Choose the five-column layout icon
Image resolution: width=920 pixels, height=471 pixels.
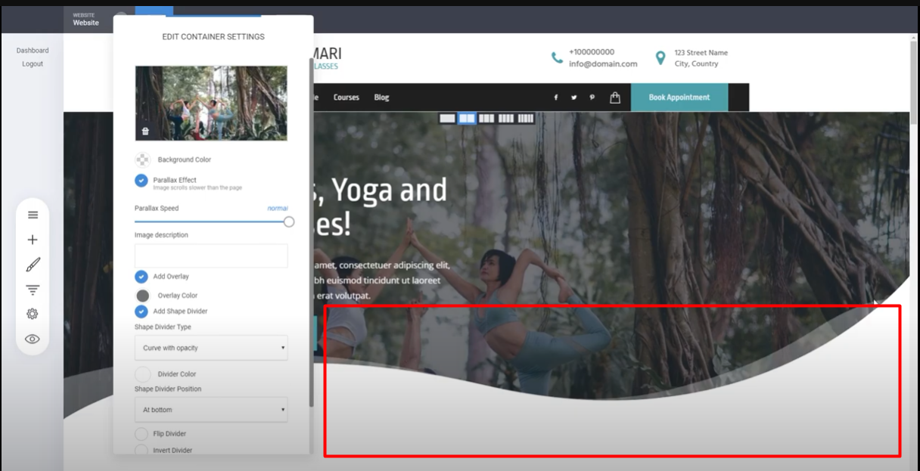click(526, 118)
